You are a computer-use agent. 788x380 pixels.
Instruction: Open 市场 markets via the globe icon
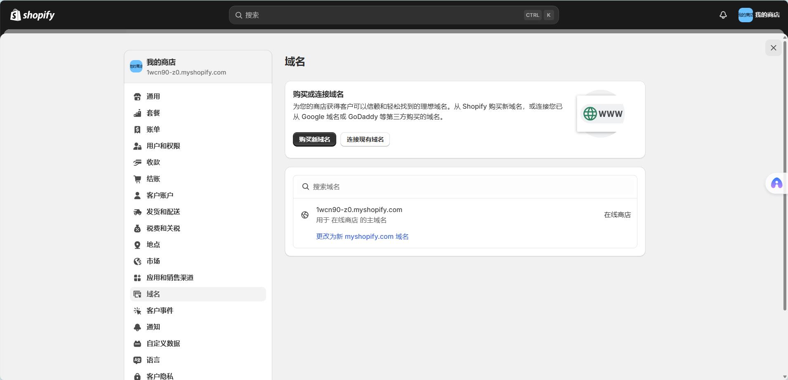[x=138, y=261]
